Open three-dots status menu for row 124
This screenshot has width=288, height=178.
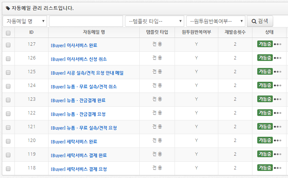pos(278,85)
